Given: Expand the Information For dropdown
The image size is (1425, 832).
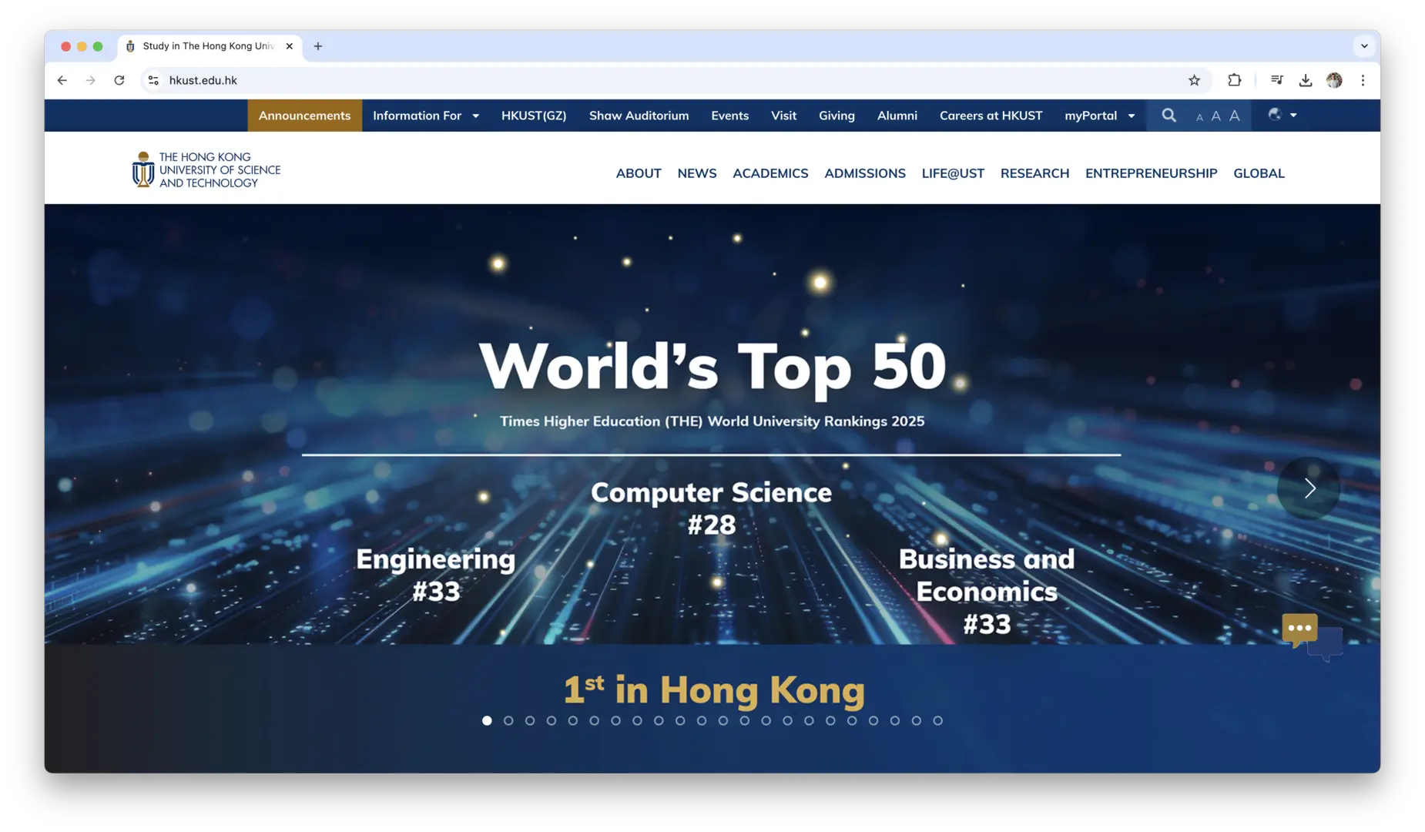Looking at the screenshot, I should [x=425, y=116].
